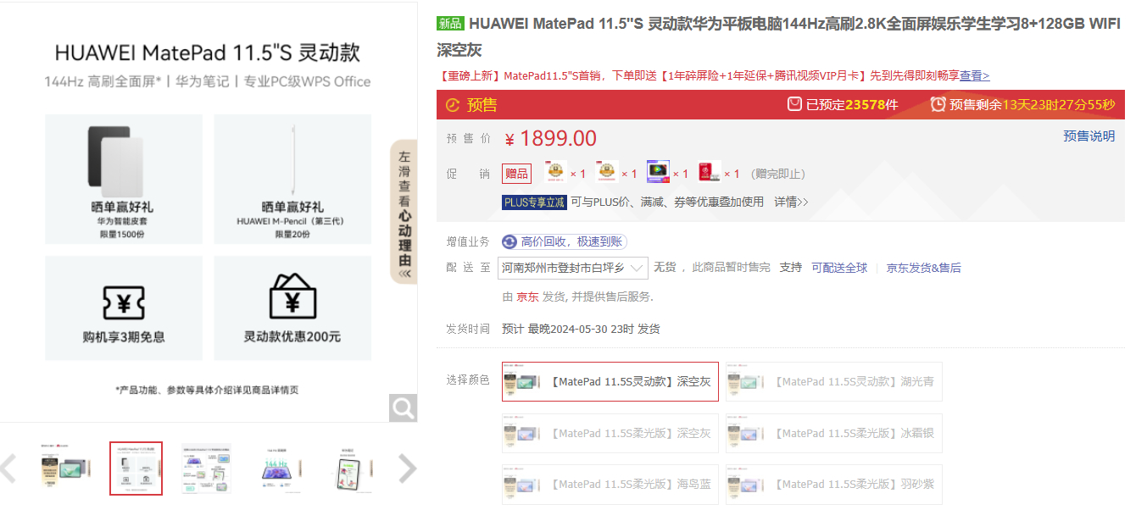
Task: Choose color 【MatePad 11.5S灵动款】湖光青
Action: pos(834,382)
